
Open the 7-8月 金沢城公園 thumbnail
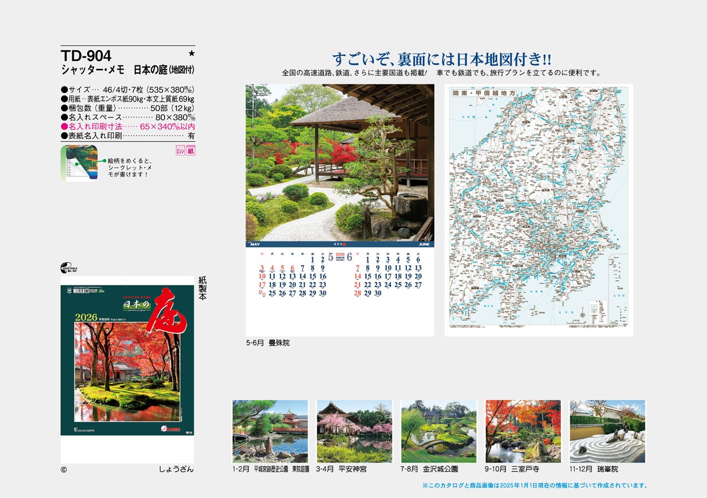[438, 431]
